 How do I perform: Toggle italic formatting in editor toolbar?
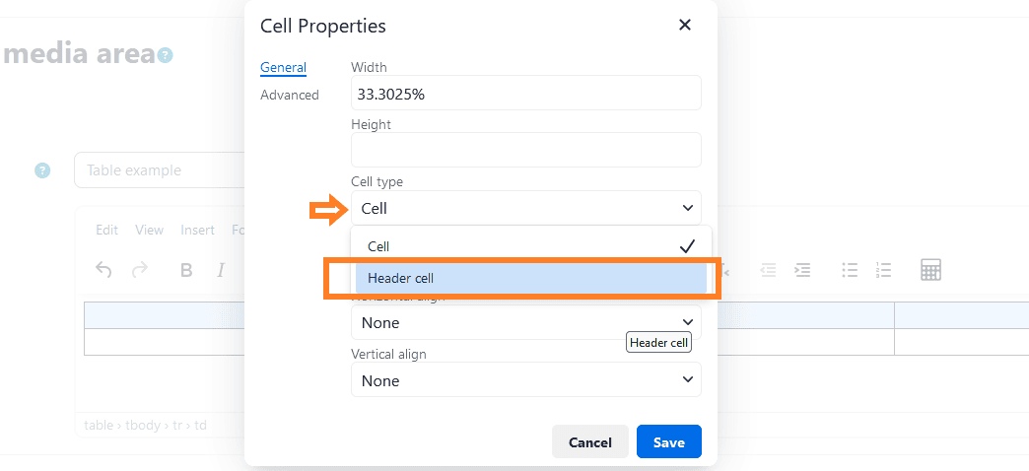pyautogui.click(x=221, y=270)
